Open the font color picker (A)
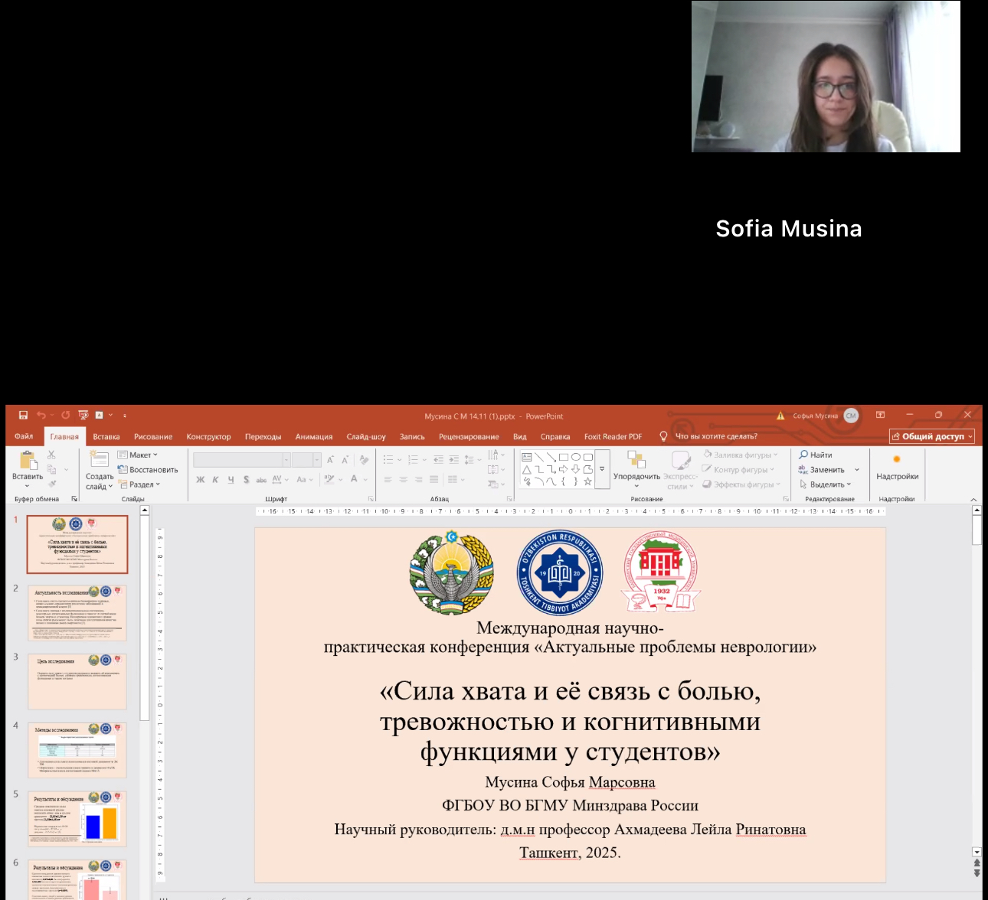Image resolution: width=988 pixels, height=900 pixels. coord(354,479)
